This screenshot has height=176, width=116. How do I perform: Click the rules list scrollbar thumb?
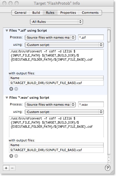pos(109,36)
